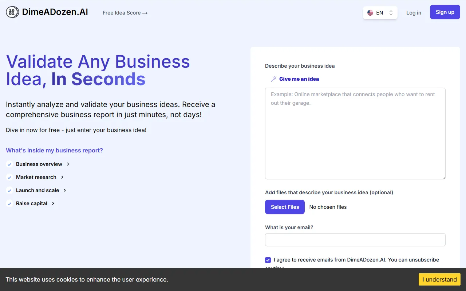Click the checkmark icon beside Raise capital
This screenshot has height=291, width=466.
9,204
